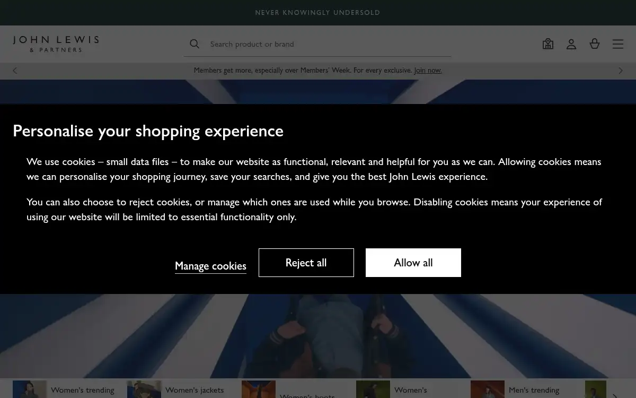Open the shopping basket icon
The width and height of the screenshot is (636, 398).
(595, 44)
